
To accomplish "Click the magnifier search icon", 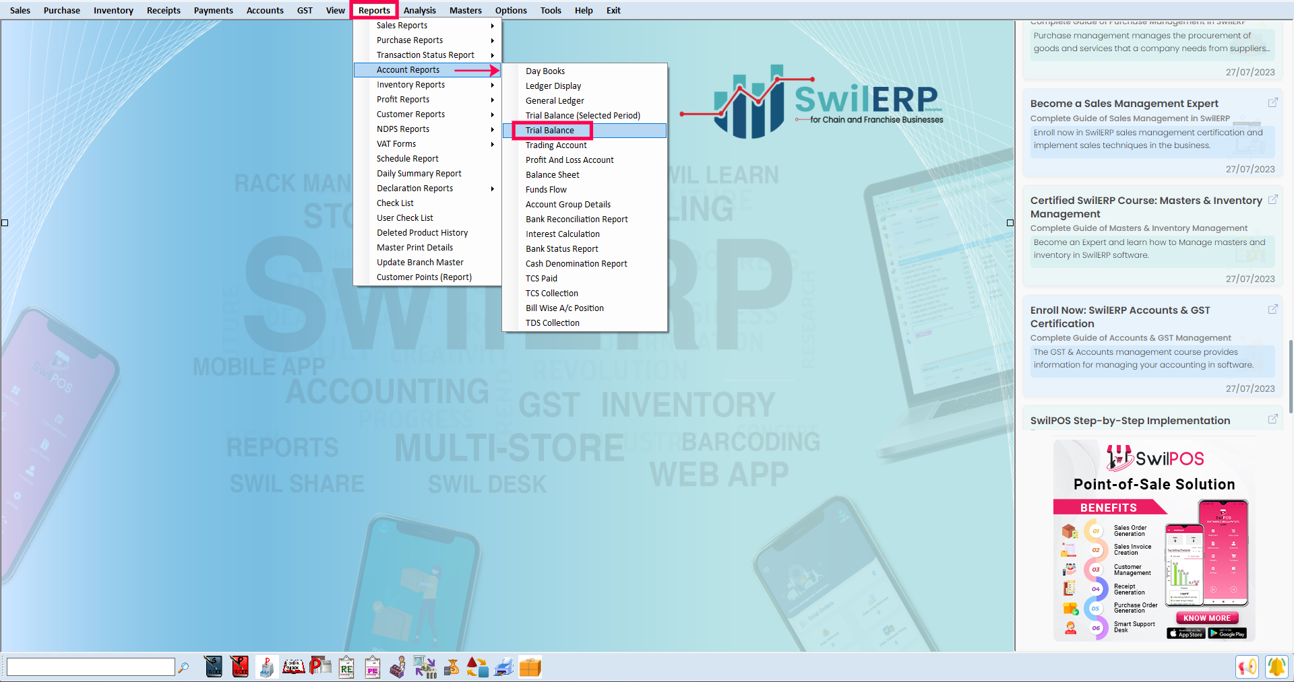I will [183, 667].
